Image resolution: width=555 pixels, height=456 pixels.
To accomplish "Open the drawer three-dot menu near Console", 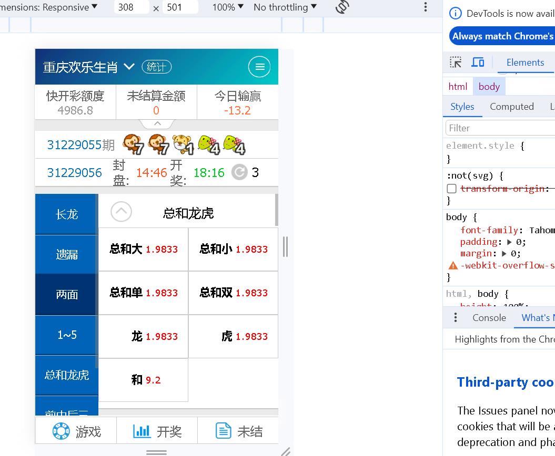I will pos(456,317).
